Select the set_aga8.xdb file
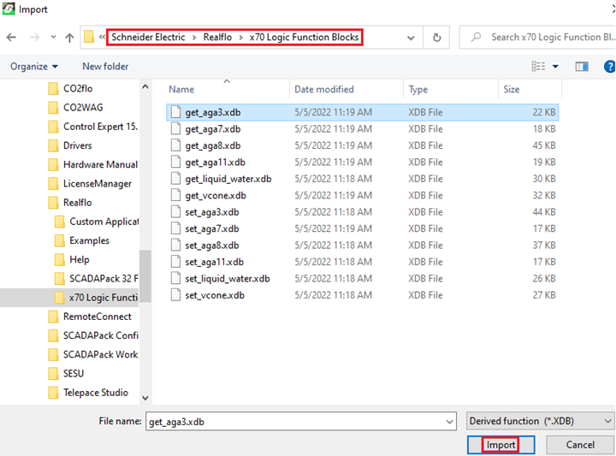The height and width of the screenshot is (456, 616). click(362, 245)
